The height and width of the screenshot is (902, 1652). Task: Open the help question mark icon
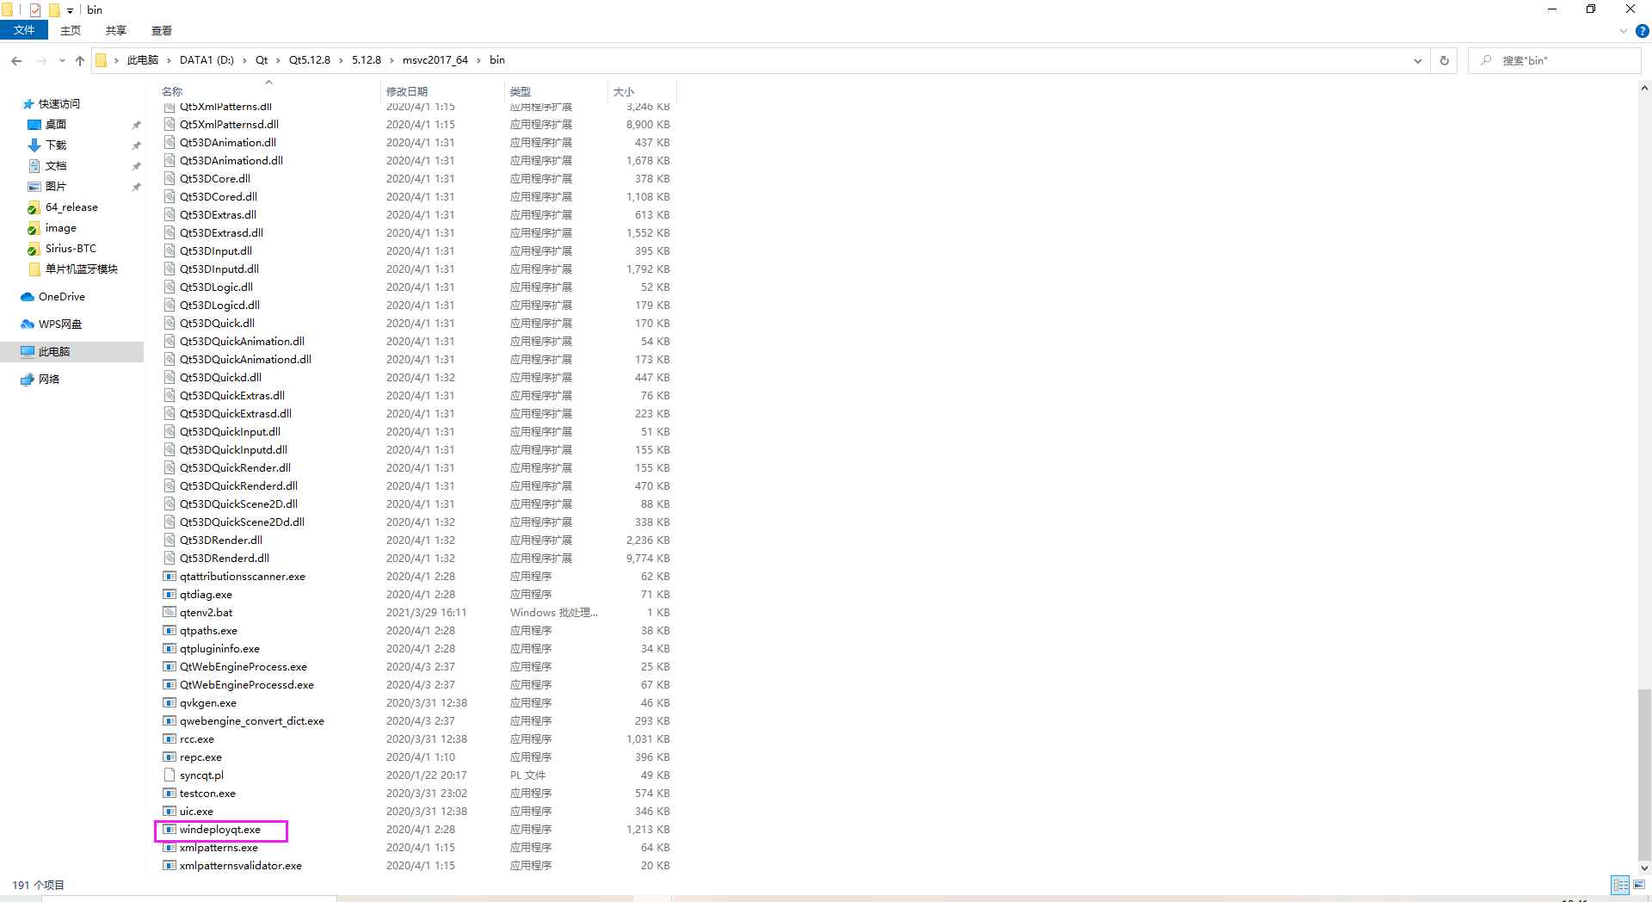coord(1642,31)
